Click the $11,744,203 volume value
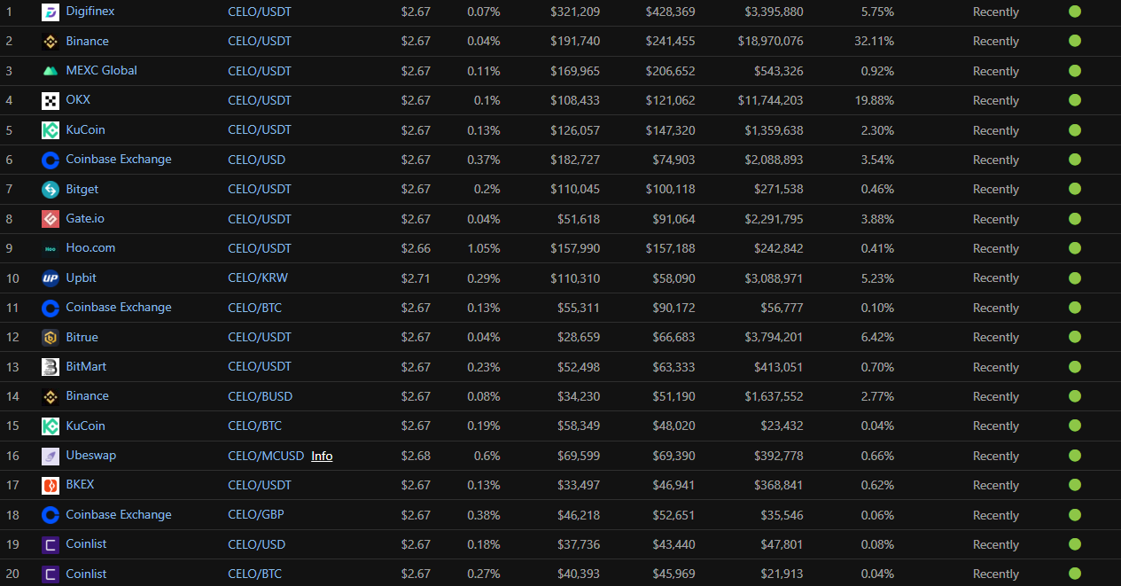1121x586 pixels. [770, 100]
